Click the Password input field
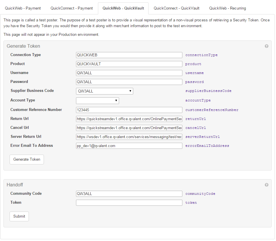This screenshot has width=276, height=241. point(129,82)
